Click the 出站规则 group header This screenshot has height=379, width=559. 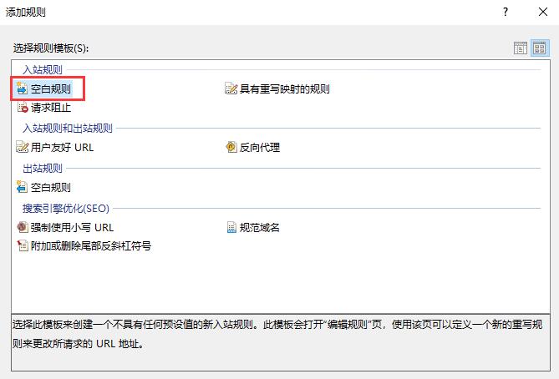(x=43, y=168)
